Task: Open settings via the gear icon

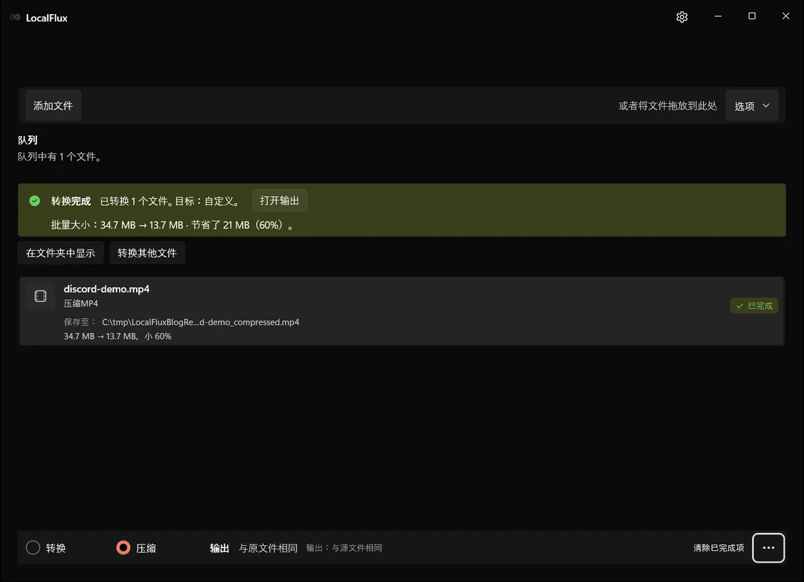Action: tap(682, 17)
